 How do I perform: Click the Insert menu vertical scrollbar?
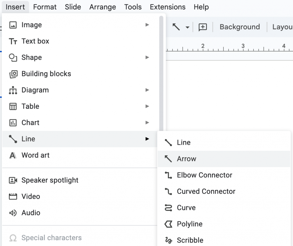161,73
